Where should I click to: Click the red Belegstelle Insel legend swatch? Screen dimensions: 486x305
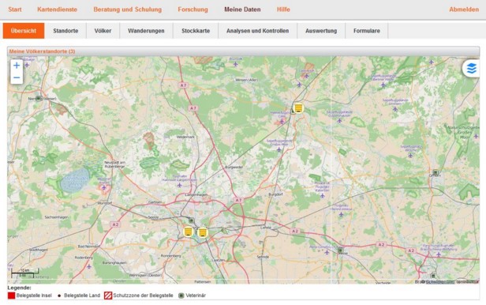[12, 296]
